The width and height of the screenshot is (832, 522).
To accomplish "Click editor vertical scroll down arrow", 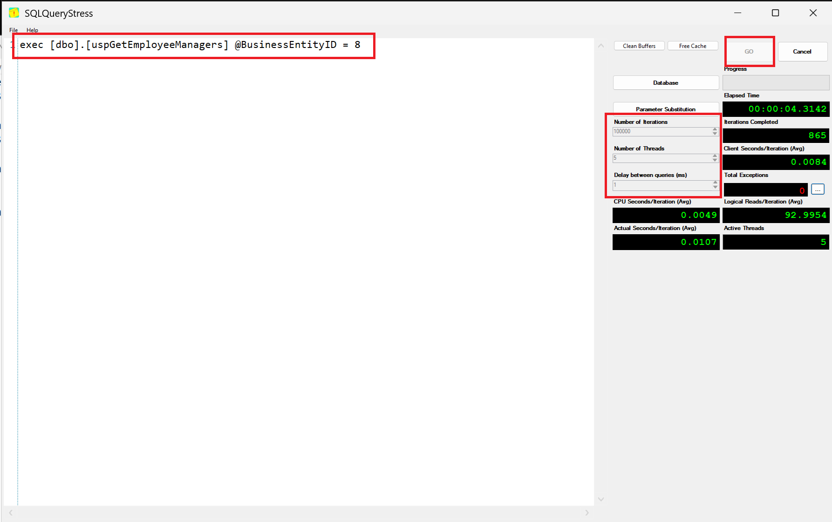I will 601,499.
